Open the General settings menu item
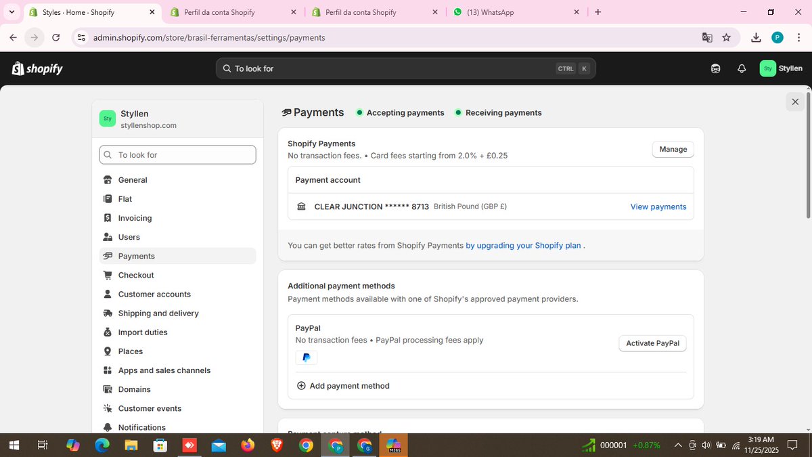Screen dimensions: 812x457 tap(177, 180)
